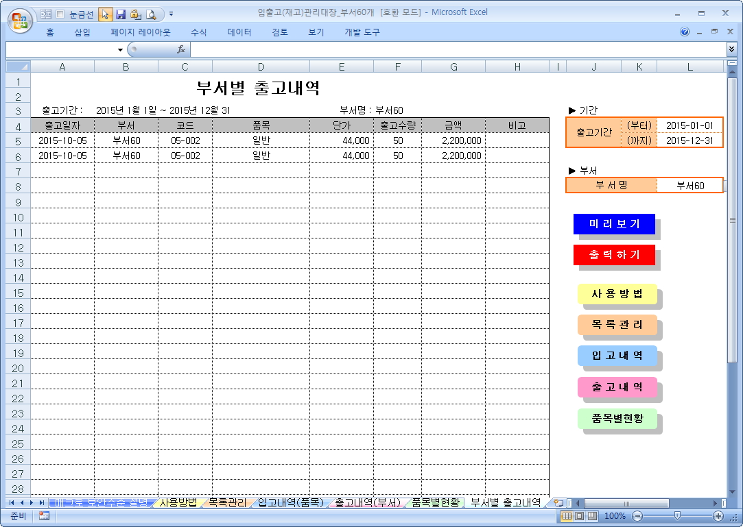Switch to Page Break Preview in status bar
Viewport: 743px width, 527px height.
[x=592, y=516]
